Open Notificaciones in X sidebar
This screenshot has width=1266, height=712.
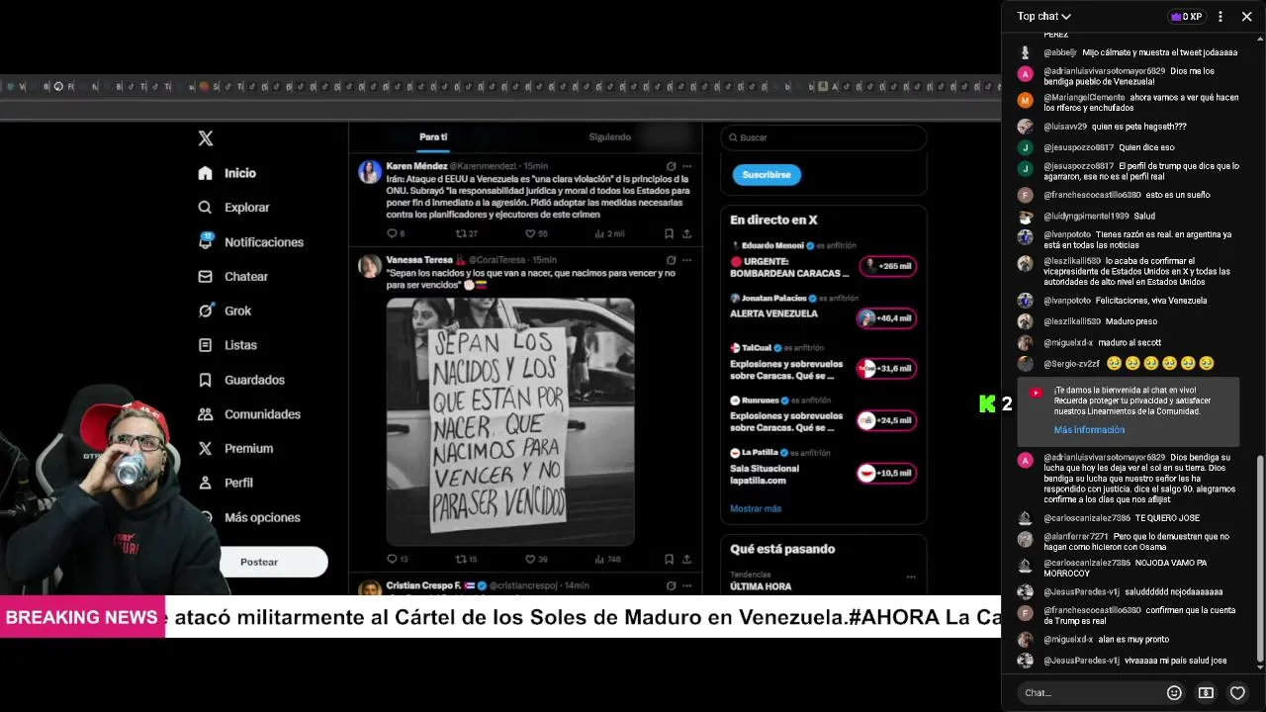250,242
